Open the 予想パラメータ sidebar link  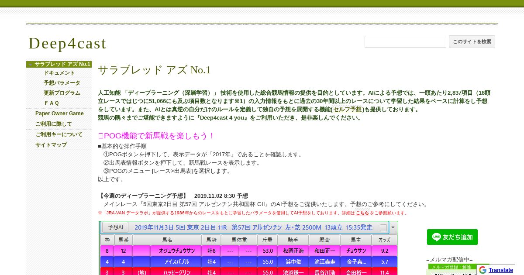click(62, 83)
